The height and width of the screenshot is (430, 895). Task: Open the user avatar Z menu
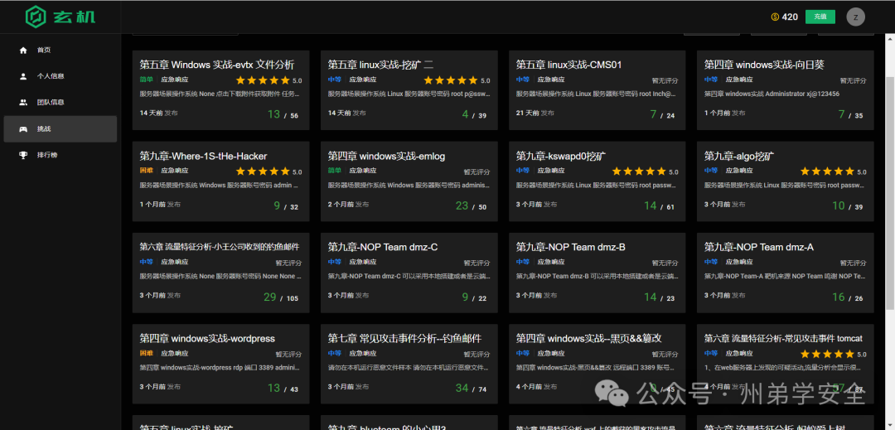(x=855, y=17)
